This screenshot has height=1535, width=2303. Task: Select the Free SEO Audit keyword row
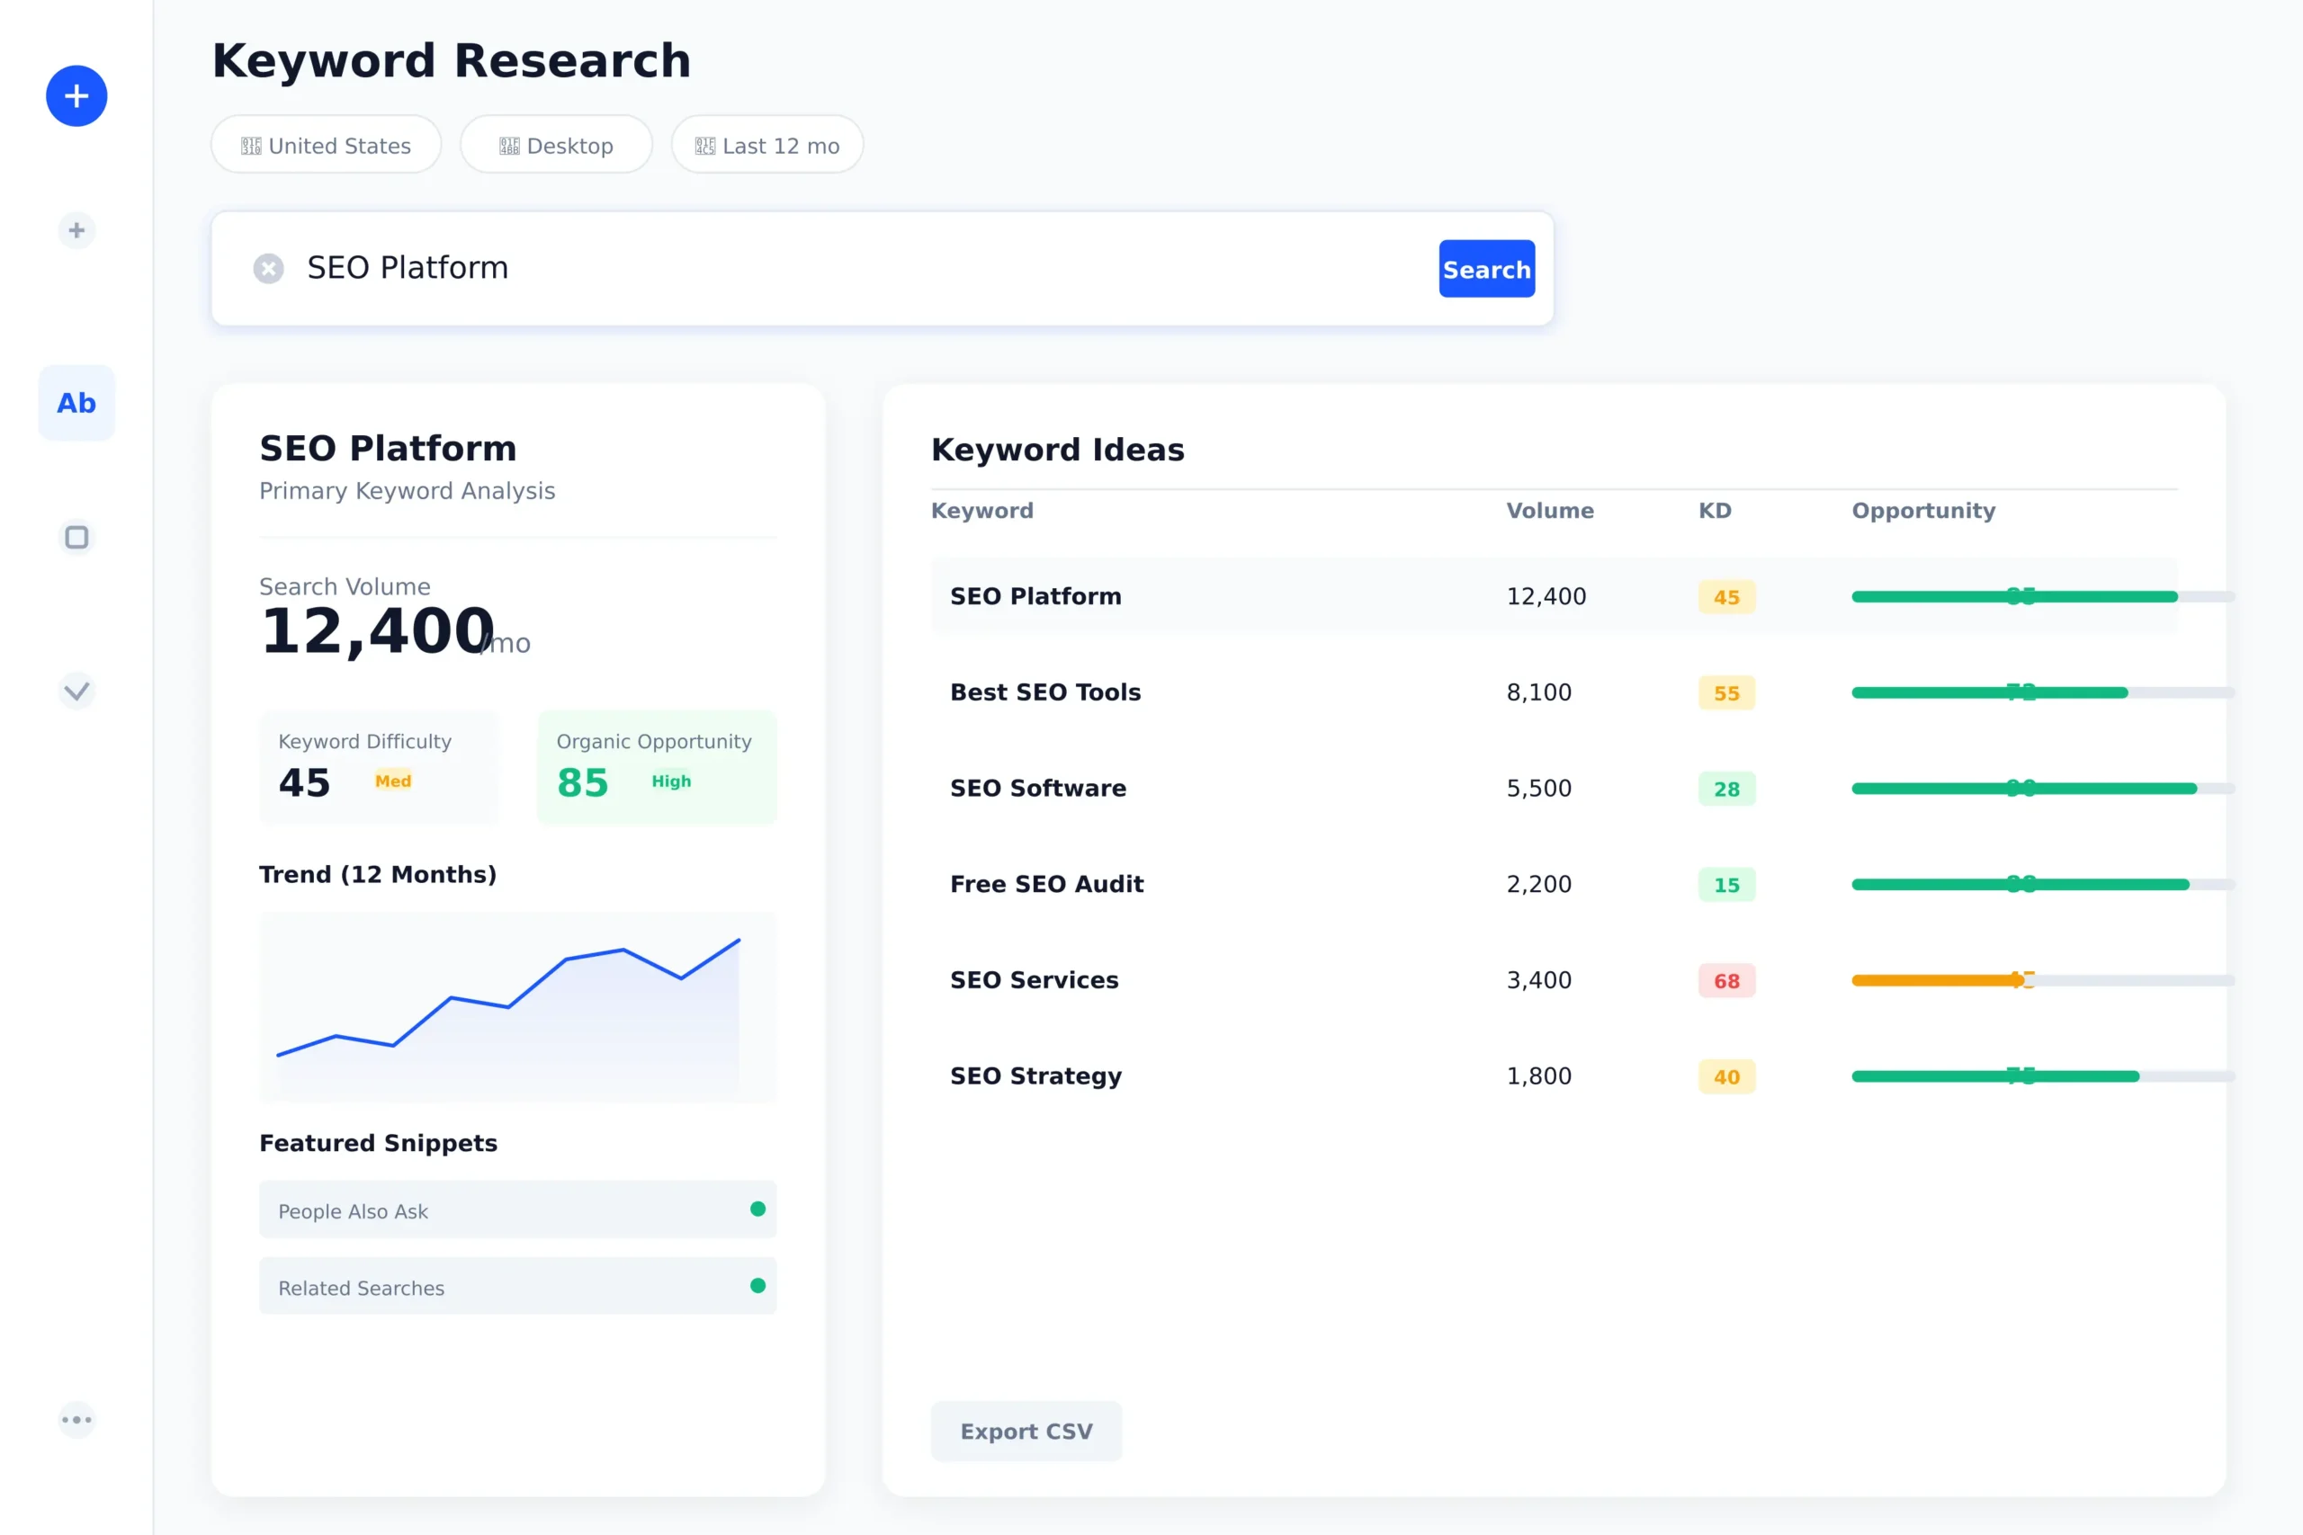[x=1554, y=883]
